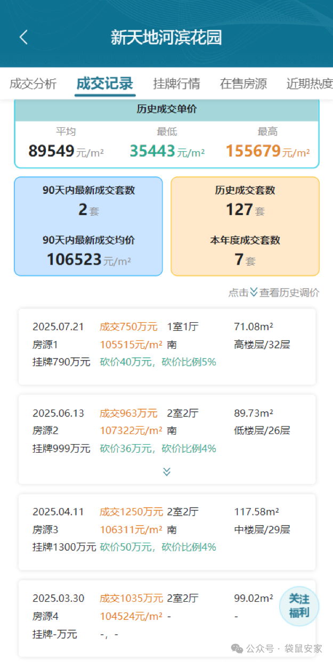333x662 pixels.
Task: Open the 2025.04.11 房源3 transaction card
Action: point(167,531)
